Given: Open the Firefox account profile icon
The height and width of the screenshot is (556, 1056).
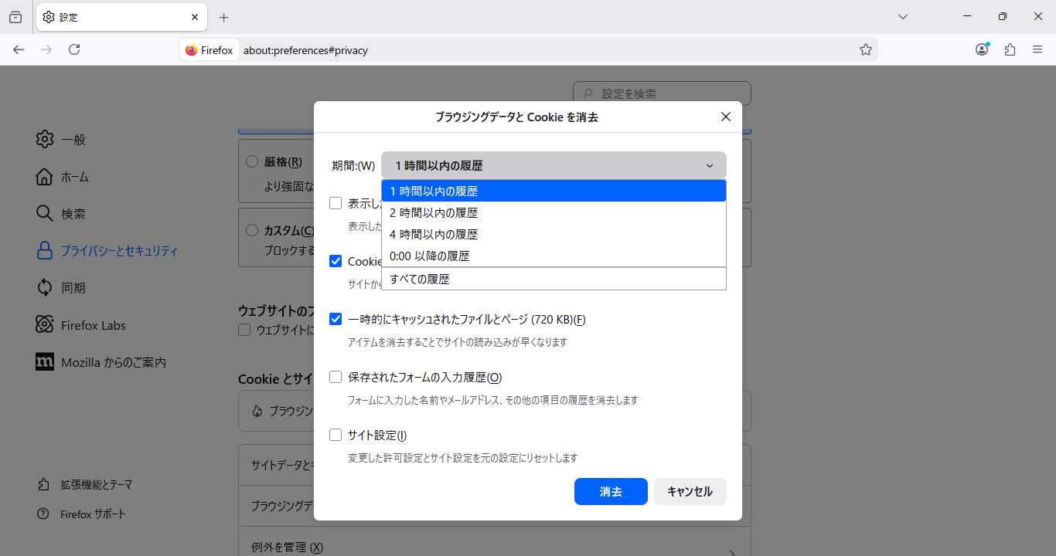Looking at the screenshot, I should (982, 49).
